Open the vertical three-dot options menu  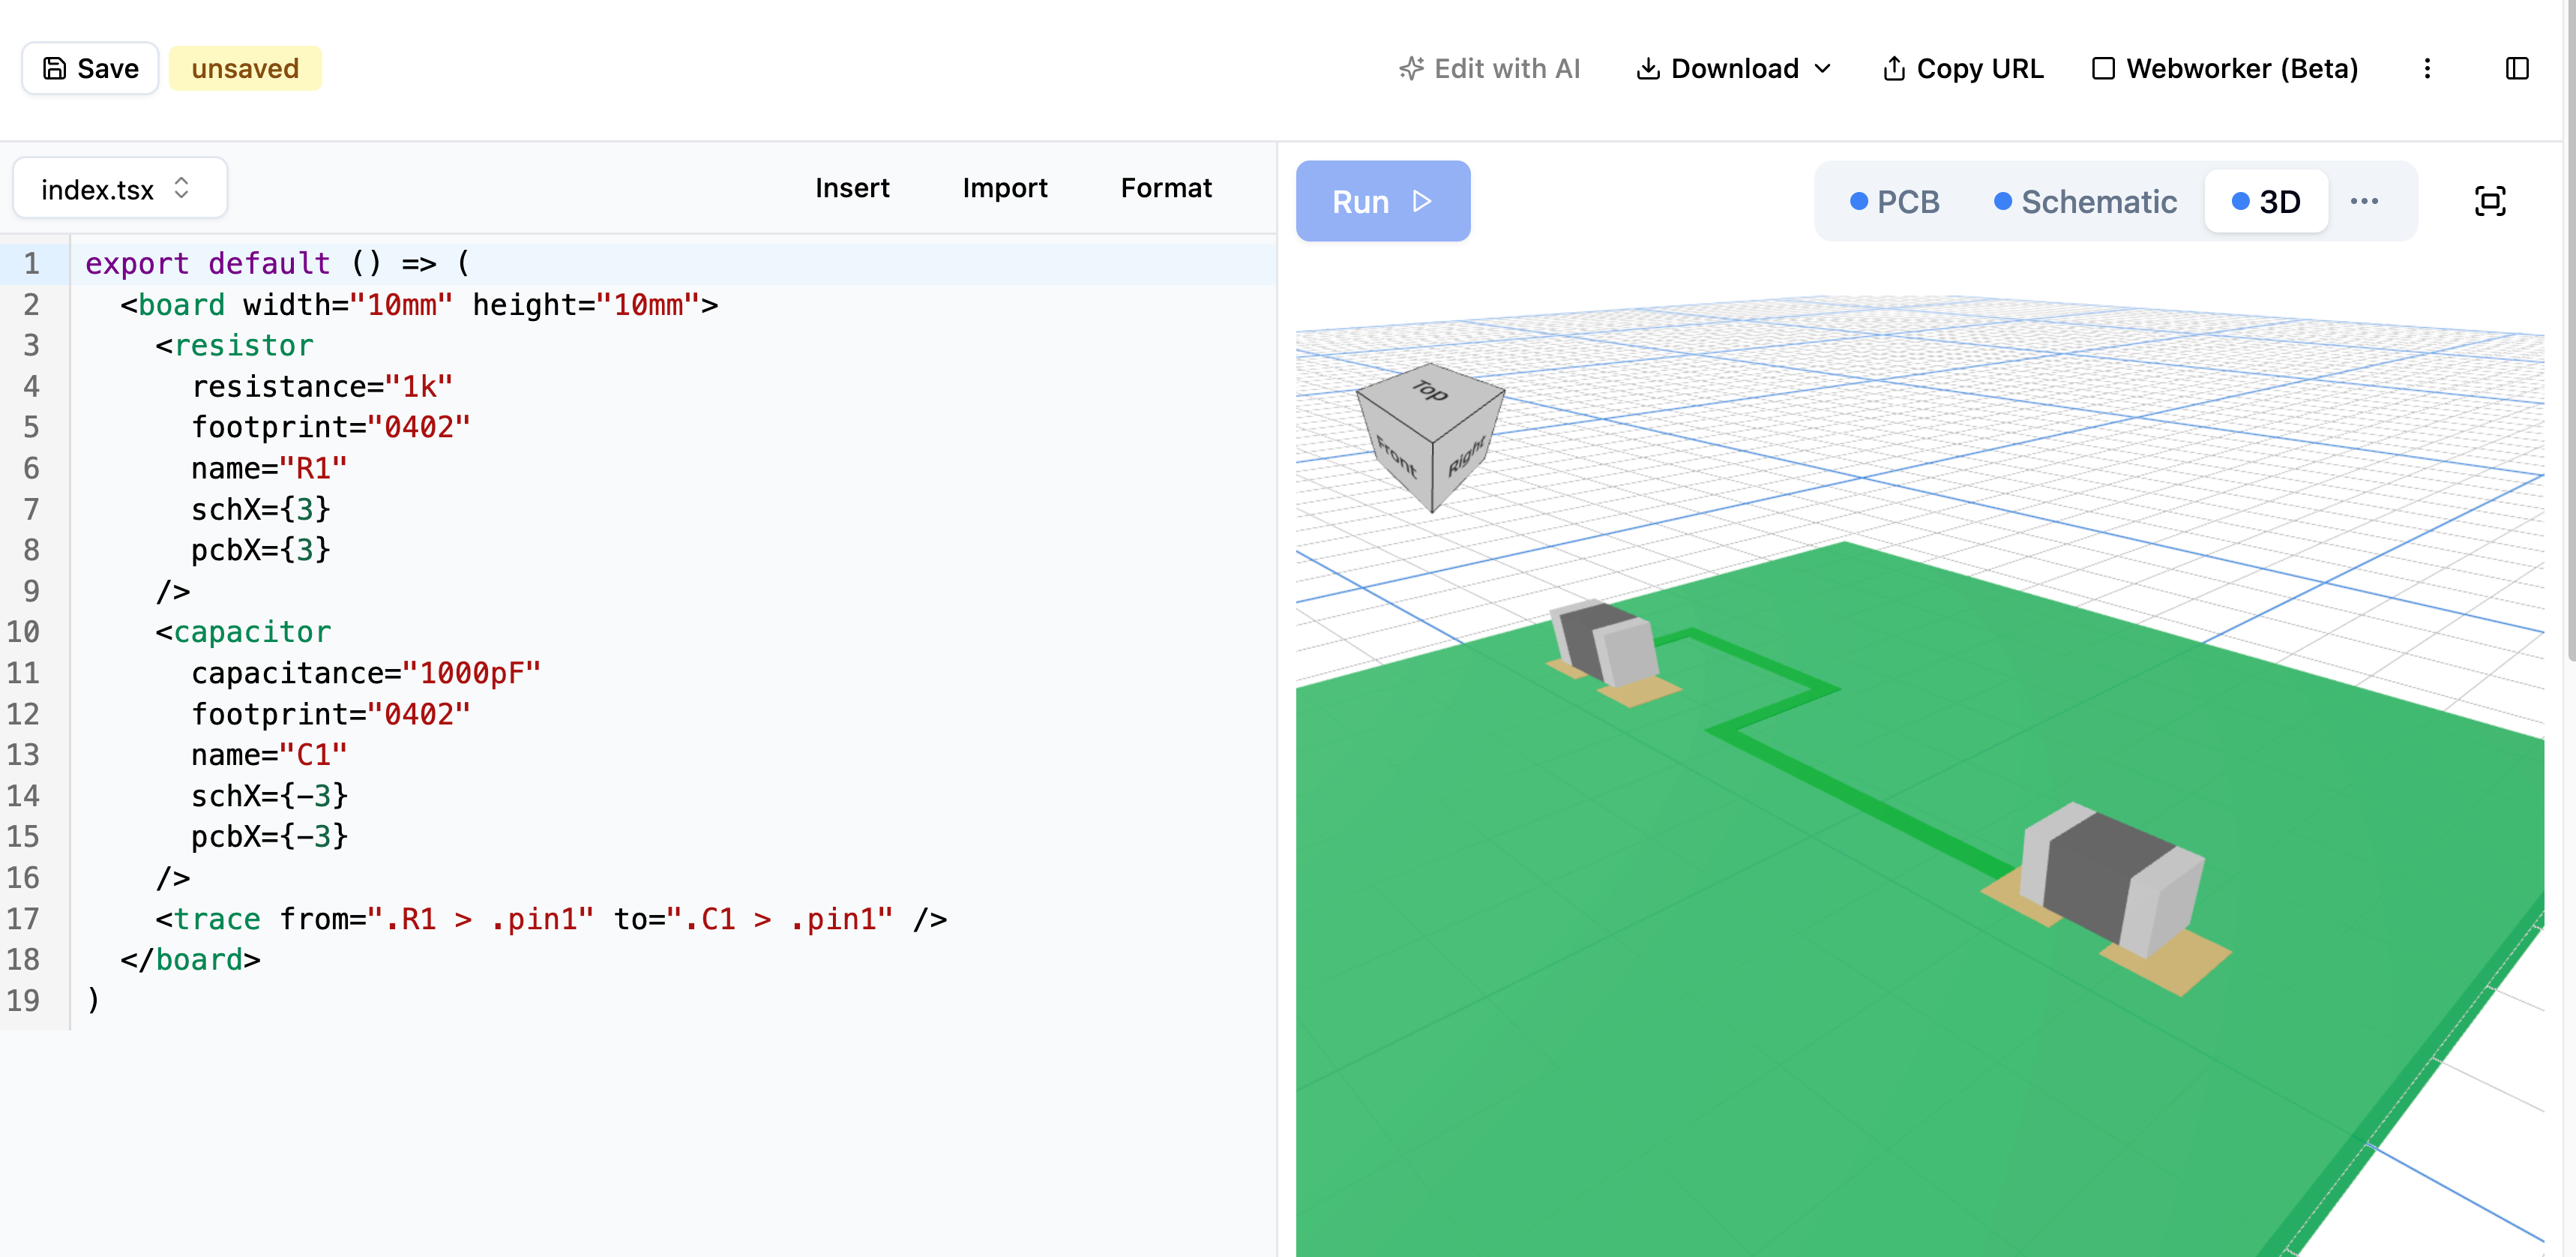[x=2427, y=68]
